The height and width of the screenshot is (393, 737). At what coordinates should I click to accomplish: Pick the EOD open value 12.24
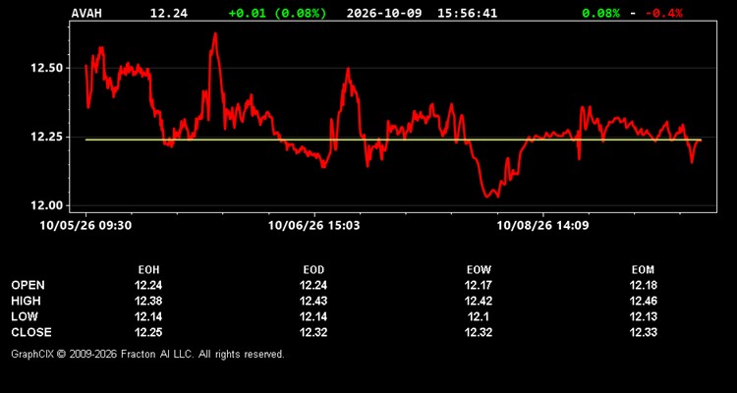coord(313,285)
